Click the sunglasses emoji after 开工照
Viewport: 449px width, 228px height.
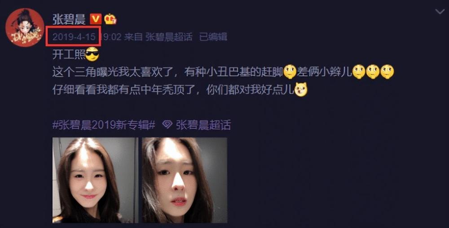92,54
